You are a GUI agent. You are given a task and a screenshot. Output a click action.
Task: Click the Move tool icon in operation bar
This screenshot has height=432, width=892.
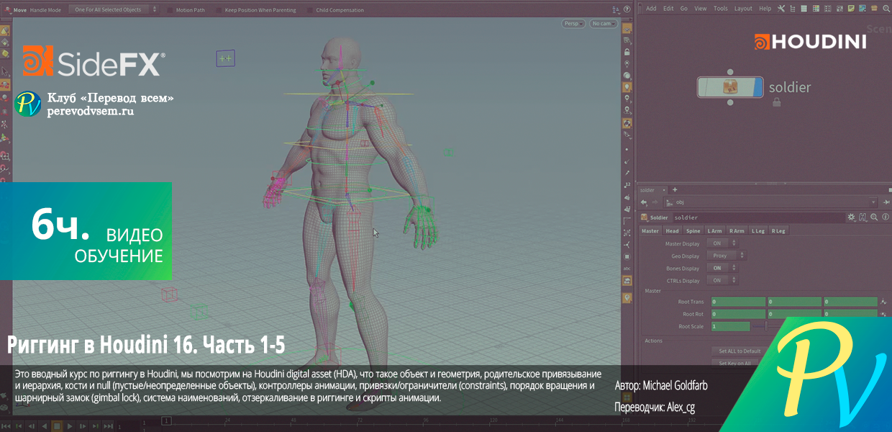[x=6, y=10]
